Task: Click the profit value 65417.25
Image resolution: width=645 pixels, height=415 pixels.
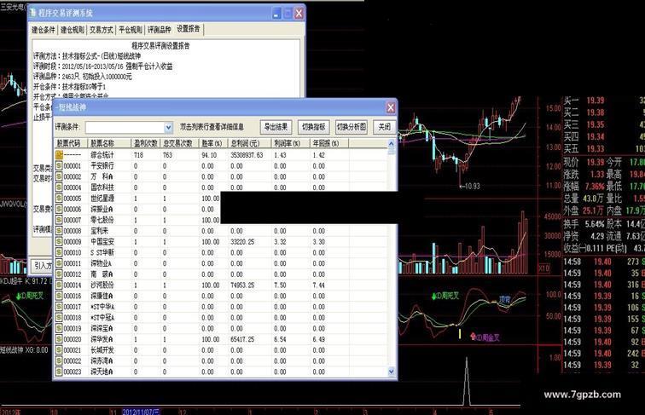Action: (242, 339)
